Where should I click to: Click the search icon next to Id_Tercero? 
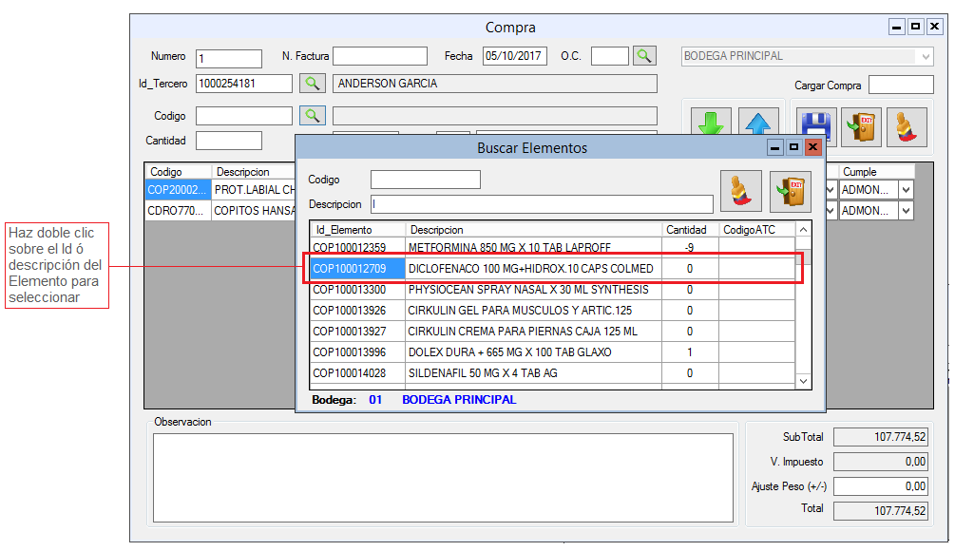pyautogui.click(x=313, y=84)
